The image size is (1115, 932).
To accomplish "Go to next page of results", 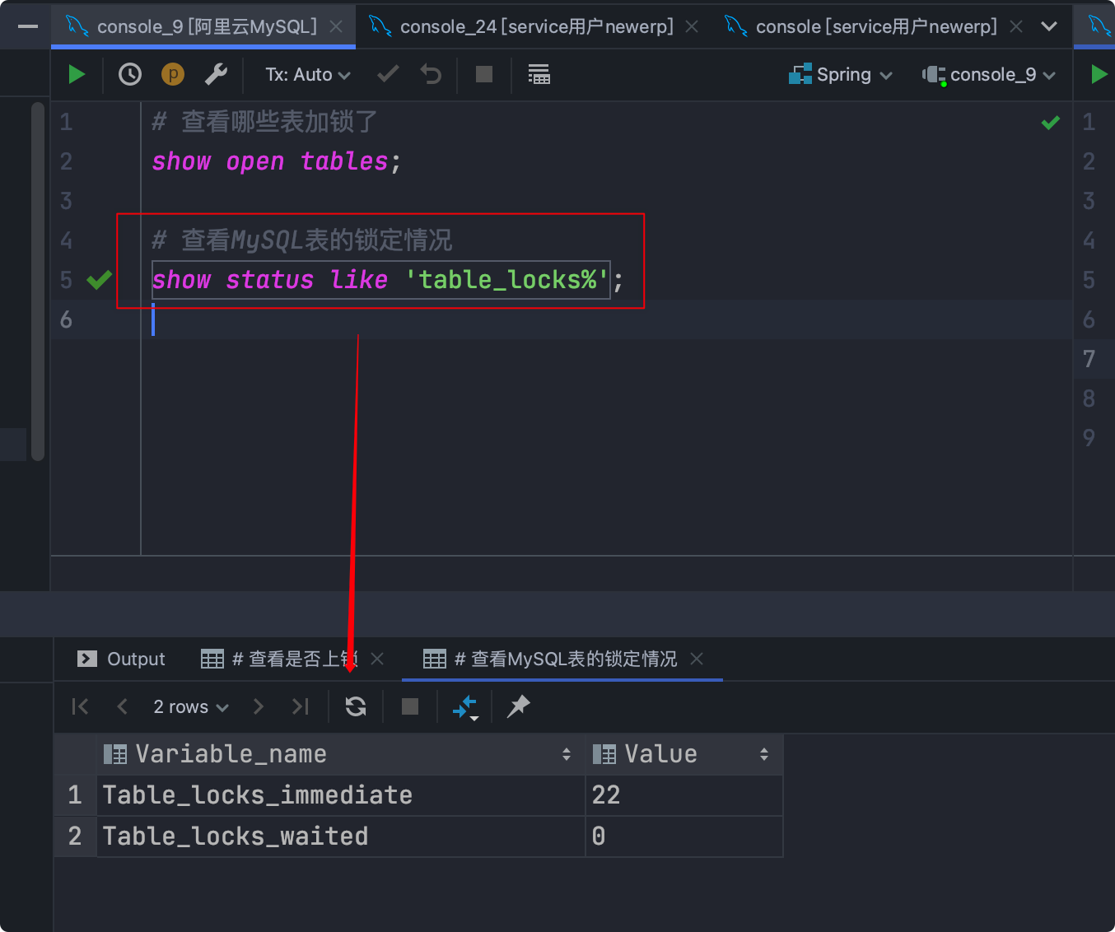I will pyautogui.click(x=259, y=706).
